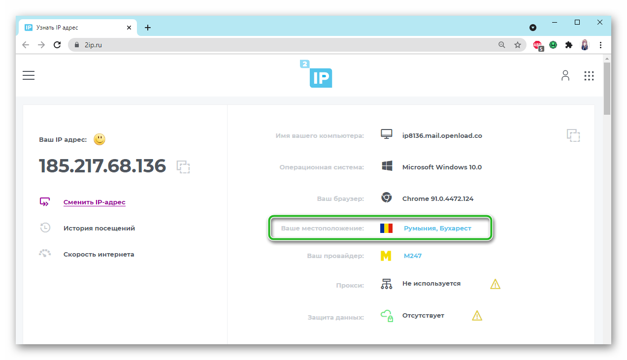Click the "Сменить IP-адрес" link
Viewport: 627px width, 360px height.
coord(95,202)
